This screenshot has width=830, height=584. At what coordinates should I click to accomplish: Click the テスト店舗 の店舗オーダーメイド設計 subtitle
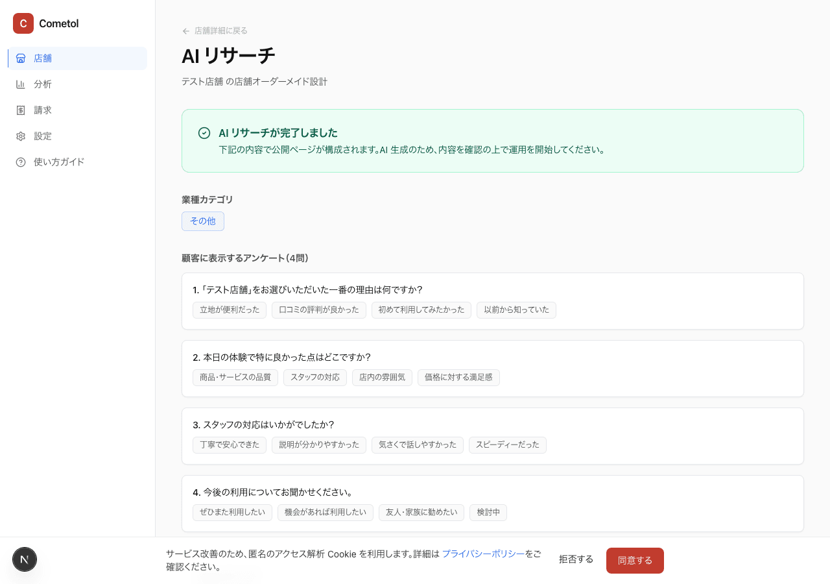coord(254,82)
